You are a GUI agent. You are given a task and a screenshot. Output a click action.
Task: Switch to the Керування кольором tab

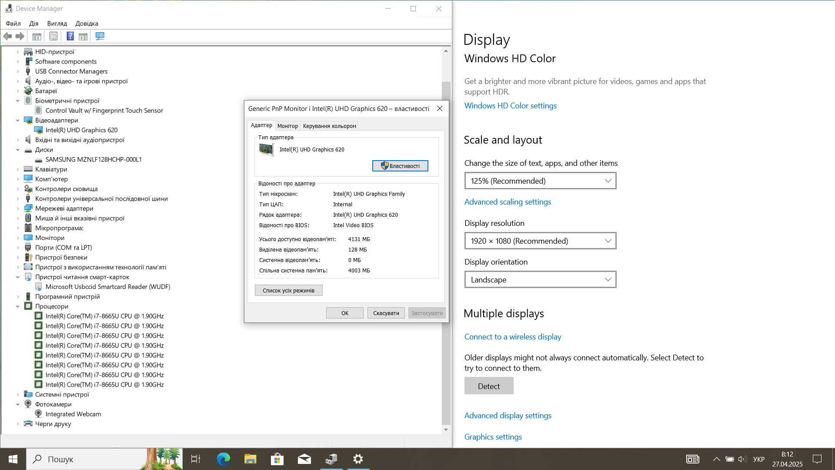[329, 126]
